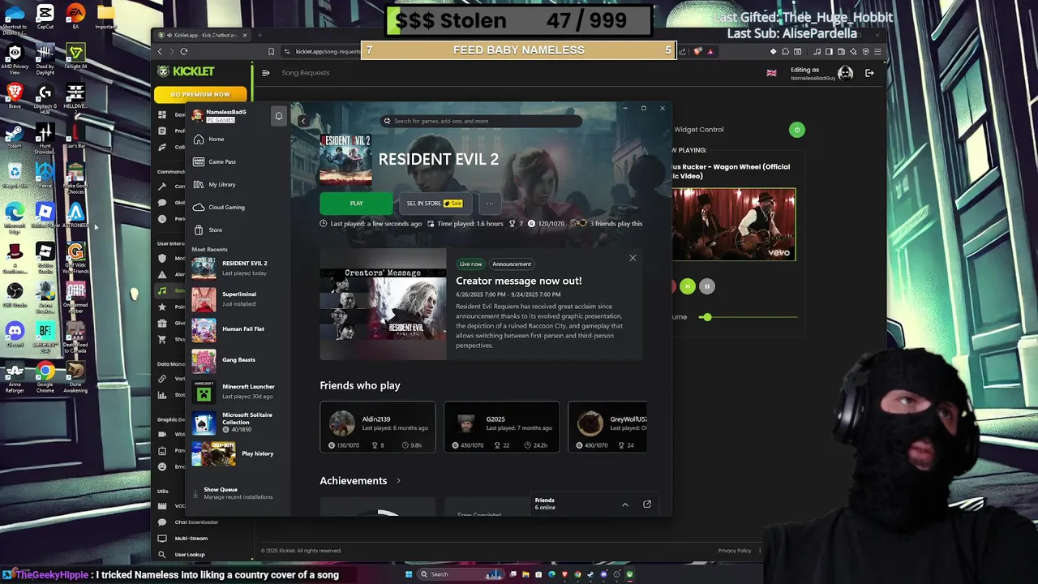
Task: Open File Explorer from the taskbar
Action: (525, 574)
